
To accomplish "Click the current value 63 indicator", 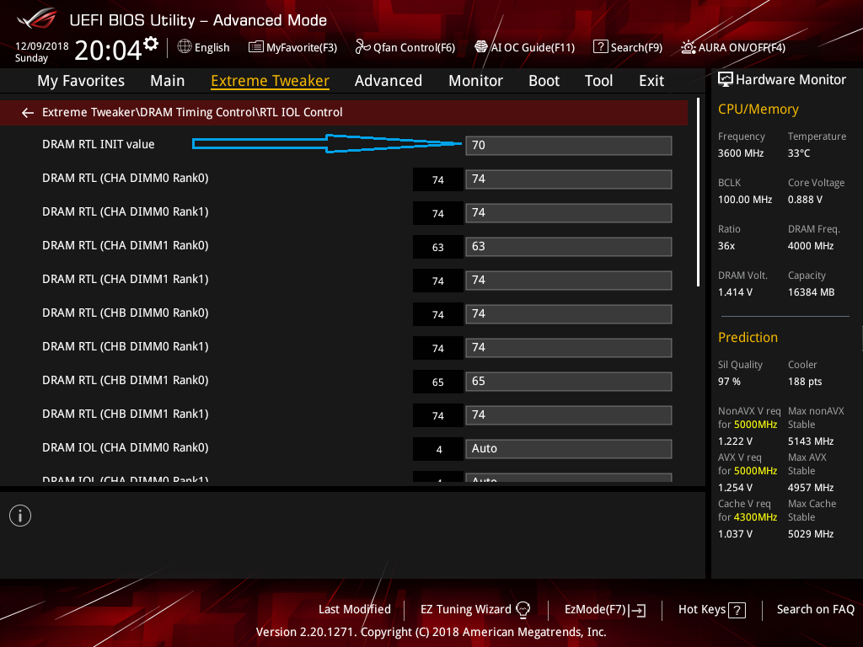I will pos(437,248).
